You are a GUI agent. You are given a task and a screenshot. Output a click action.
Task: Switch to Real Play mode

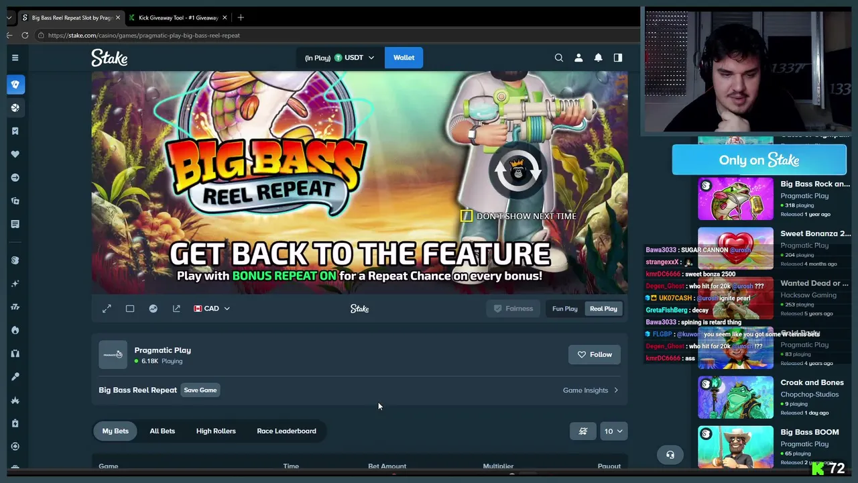(603, 309)
